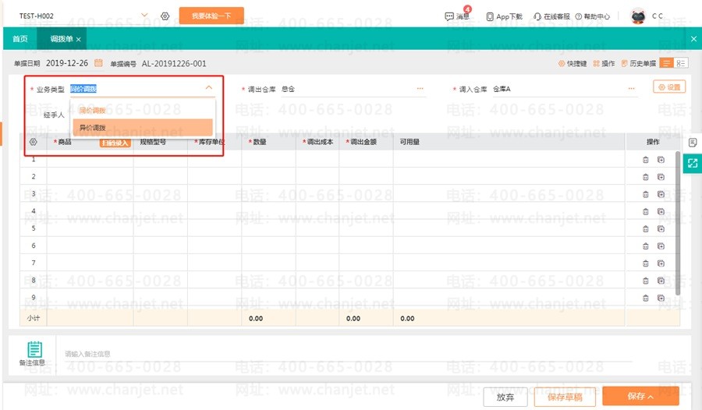Click the fullscreen expand icon on right sidebar
702x410 pixels.
[692, 163]
